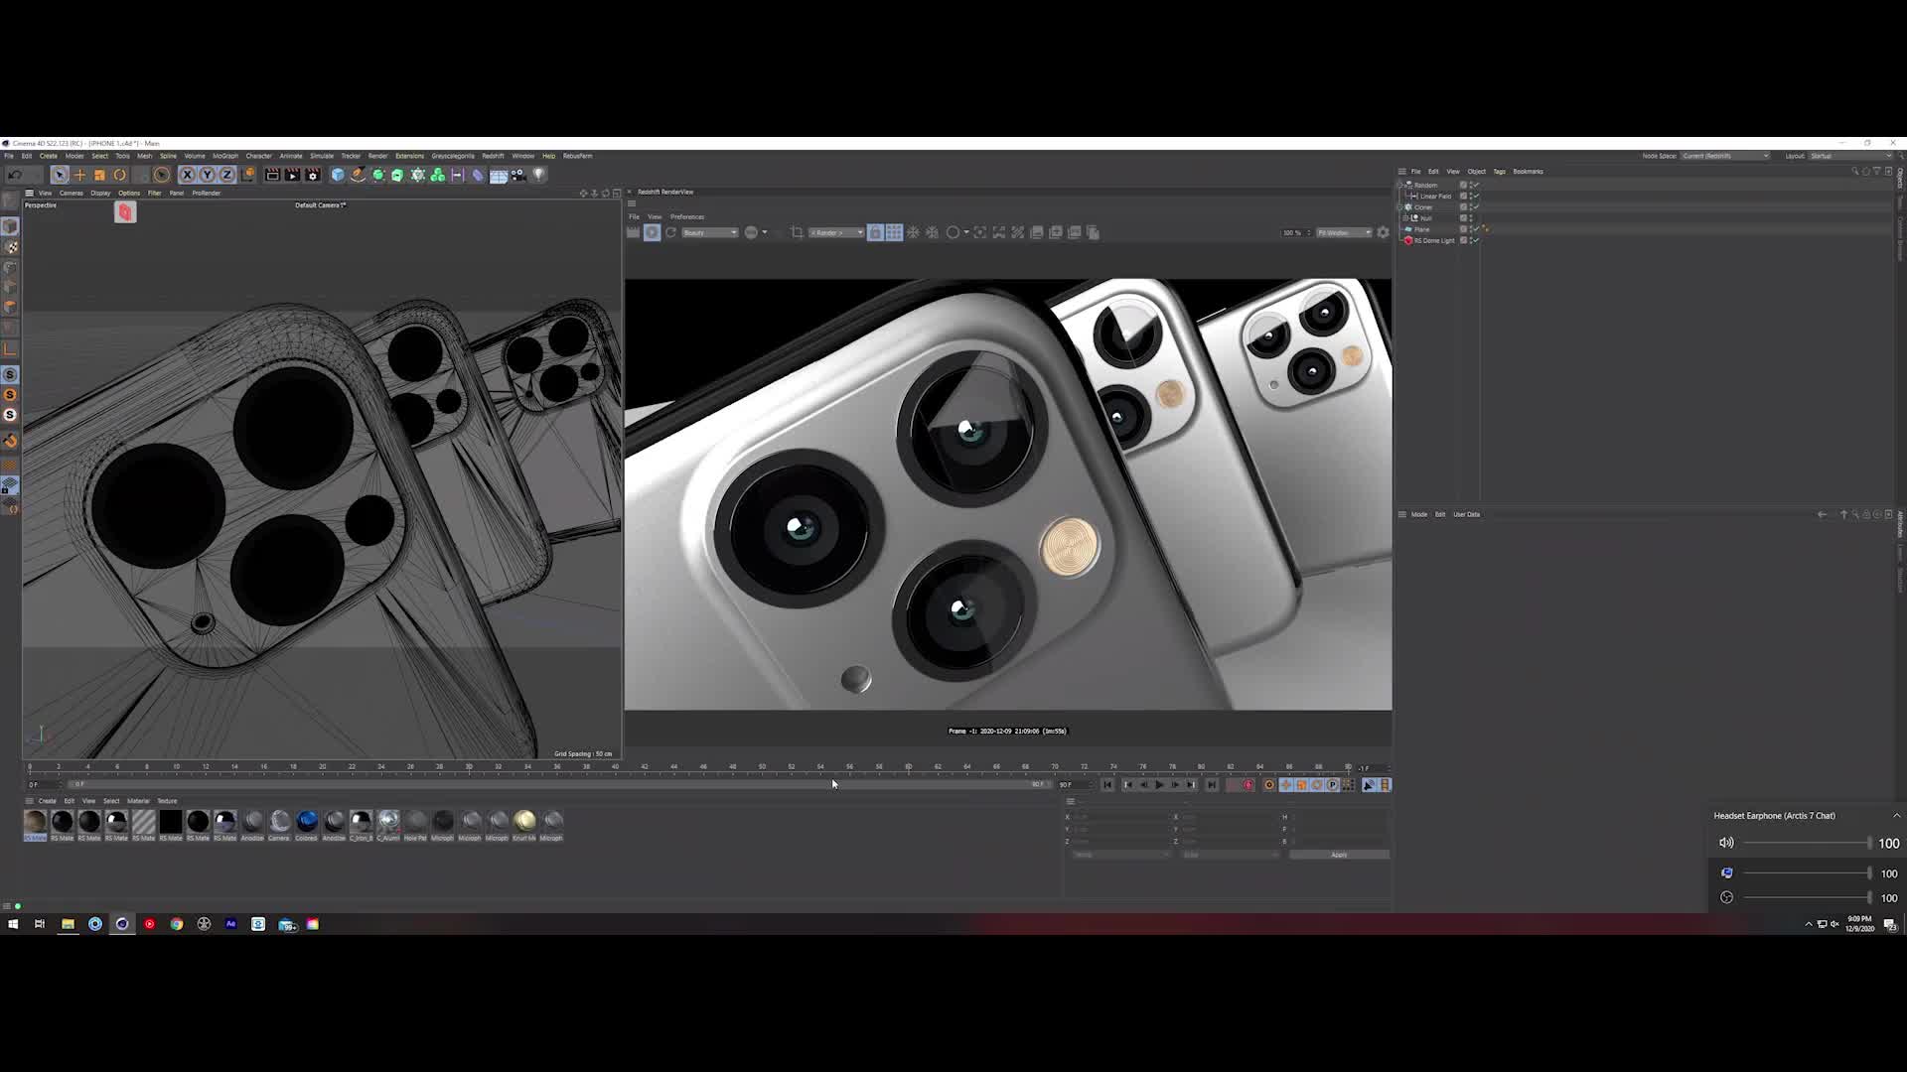Open Chrome from the Windows taskbar
The image size is (1907, 1072).
[x=177, y=924]
